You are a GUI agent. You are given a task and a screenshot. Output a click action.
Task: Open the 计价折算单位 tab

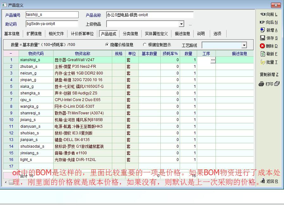[82, 34]
